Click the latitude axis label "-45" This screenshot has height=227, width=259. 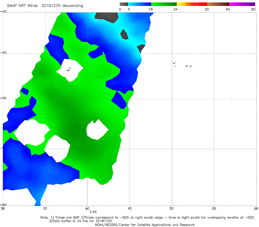pyautogui.click(x=3, y=53)
